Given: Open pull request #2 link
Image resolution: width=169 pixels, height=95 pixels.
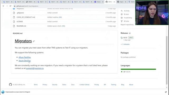Looking at the screenshot, I should point(64,26).
